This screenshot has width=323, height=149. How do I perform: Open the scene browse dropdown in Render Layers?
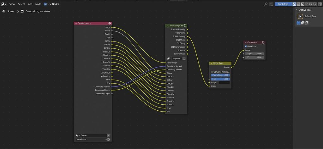[78, 135]
